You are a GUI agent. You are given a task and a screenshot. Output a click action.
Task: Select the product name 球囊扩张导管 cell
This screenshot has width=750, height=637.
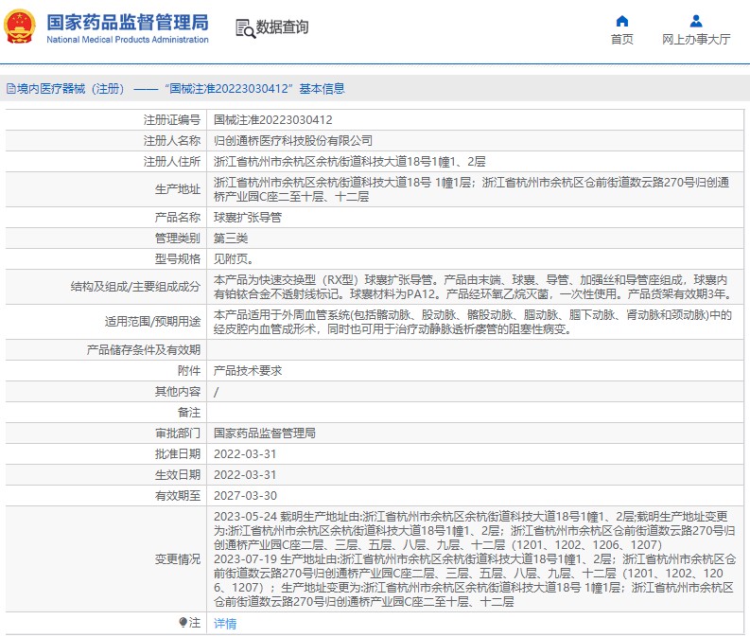(248, 219)
